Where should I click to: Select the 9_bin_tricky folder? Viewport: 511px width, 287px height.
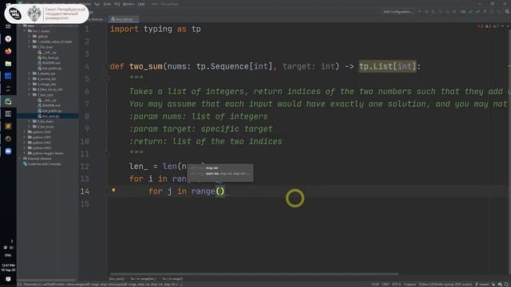point(46,127)
